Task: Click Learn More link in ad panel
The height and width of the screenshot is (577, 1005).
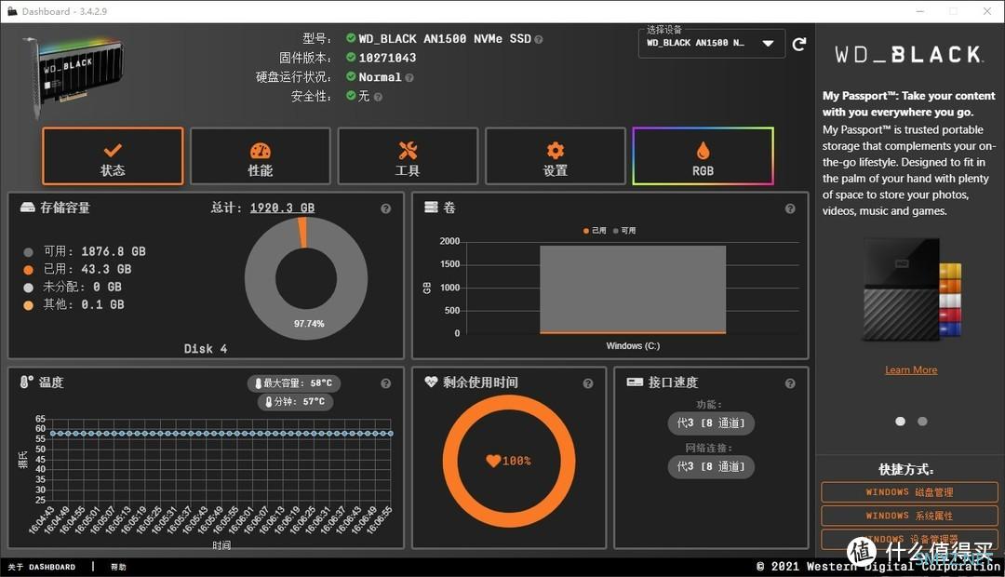Action: tap(911, 369)
